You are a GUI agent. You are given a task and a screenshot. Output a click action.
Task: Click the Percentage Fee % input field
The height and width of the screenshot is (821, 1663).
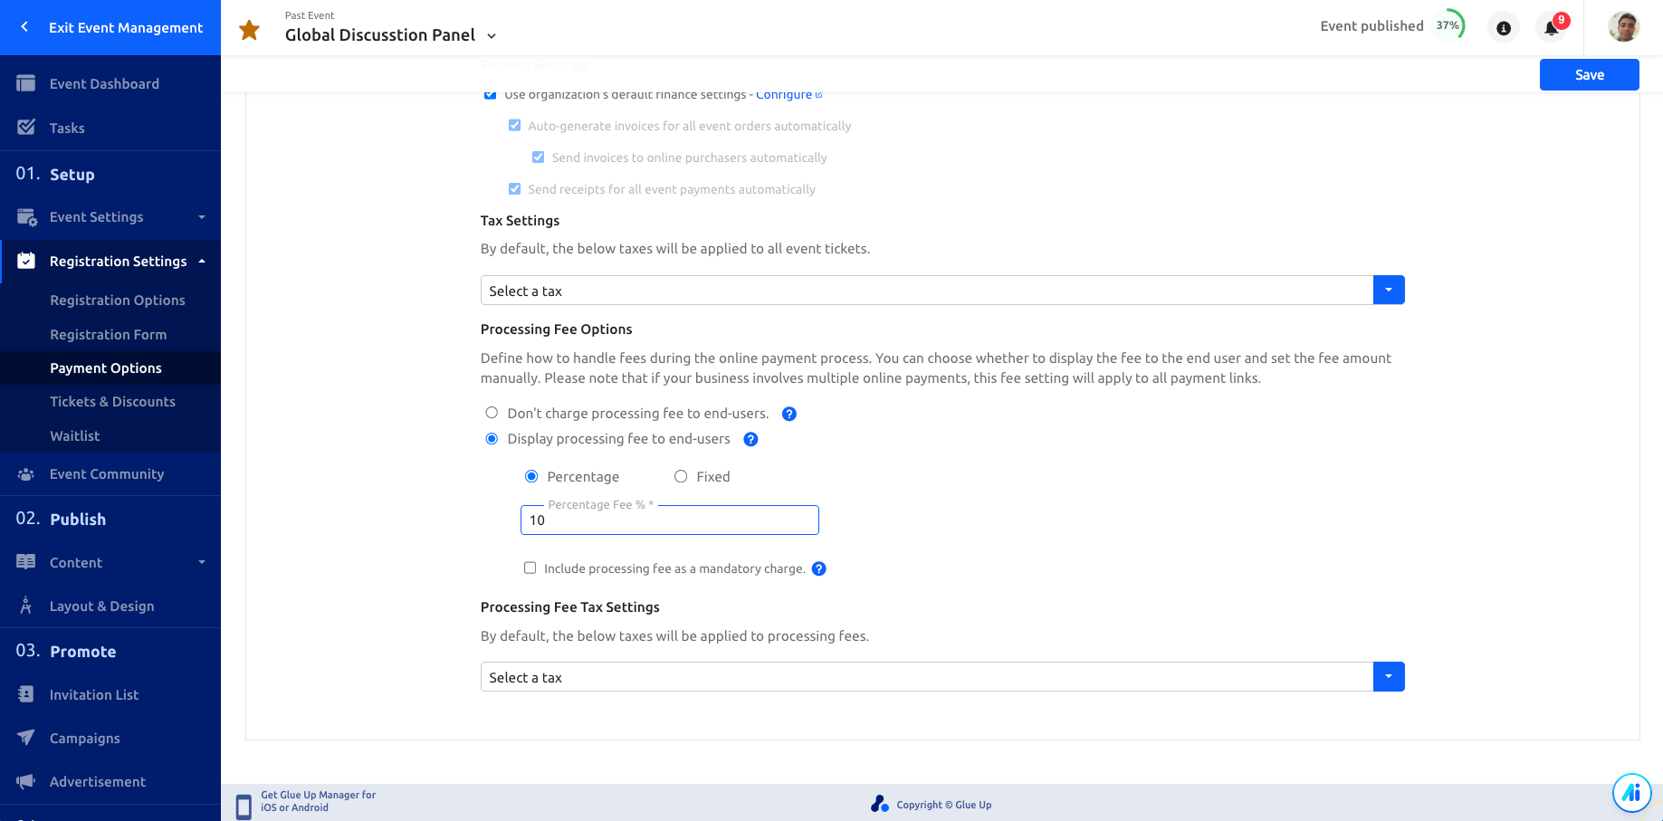pyautogui.click(x=670, y=520)
